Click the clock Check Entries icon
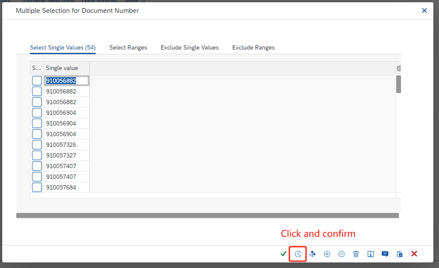The height and width of the screenshot is (268, 439). coord(298,254)
